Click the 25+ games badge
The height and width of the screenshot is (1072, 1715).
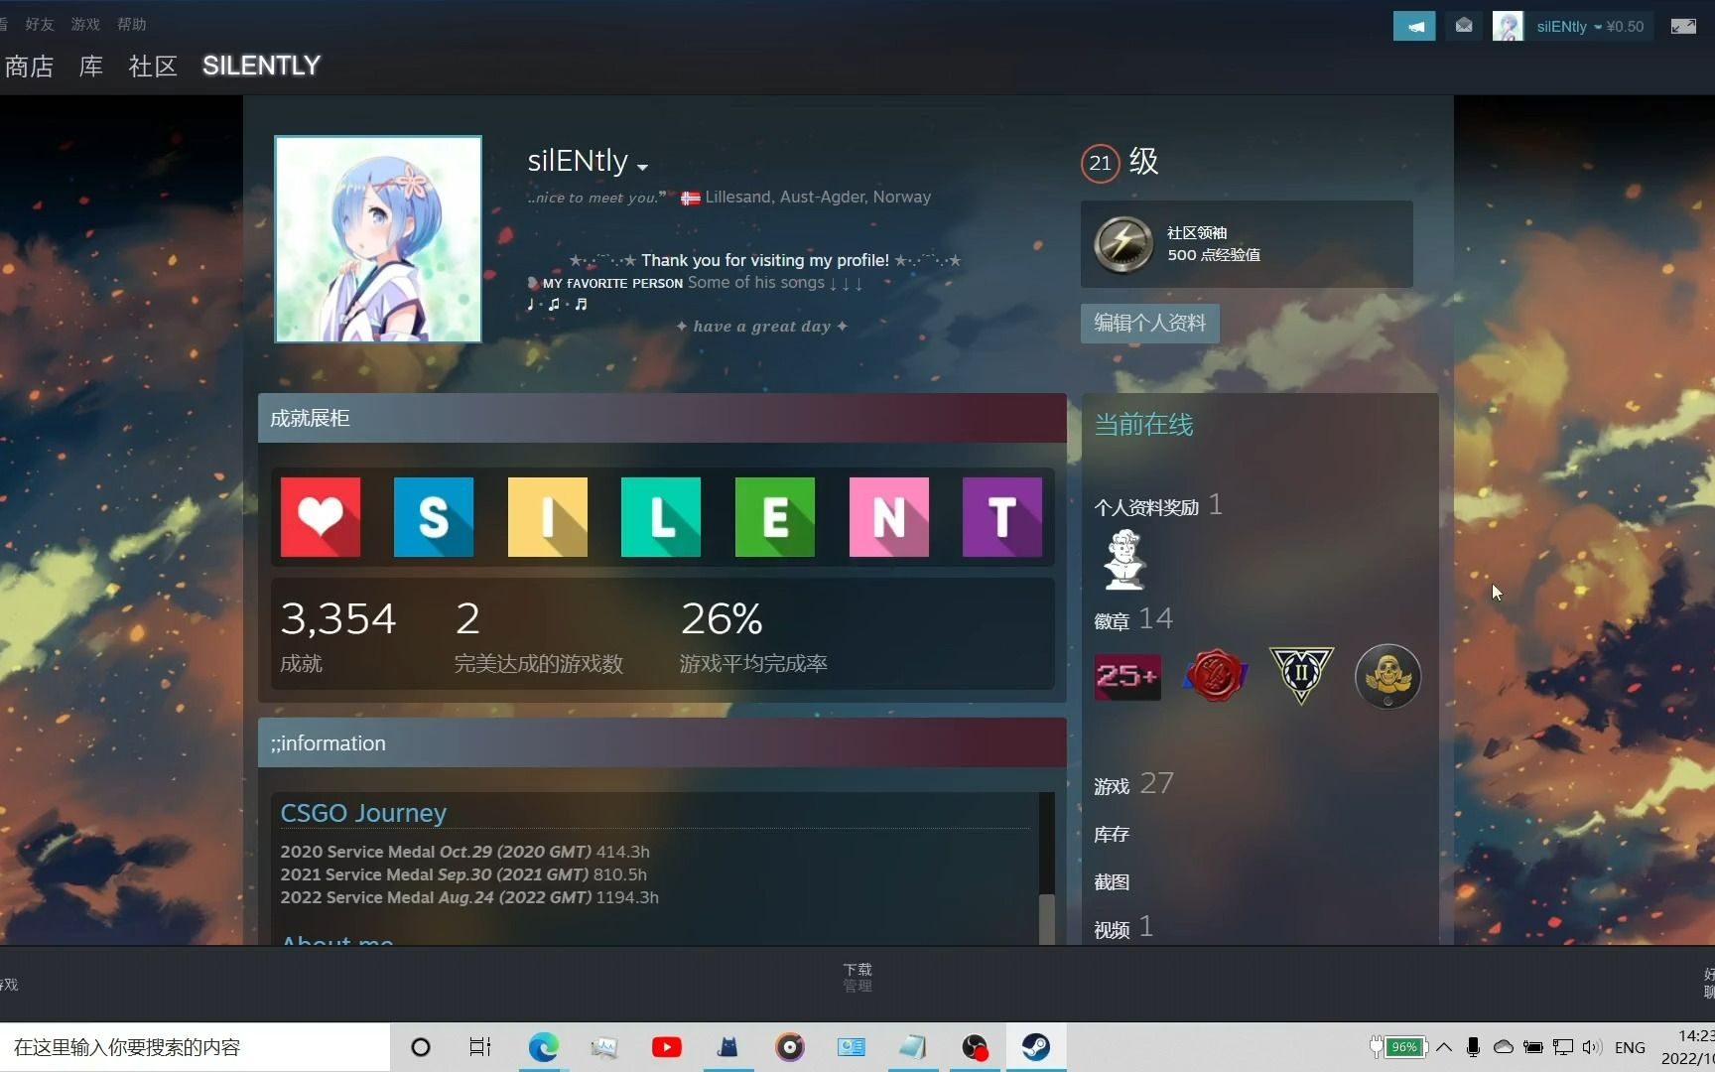(x=1127, y=676)
